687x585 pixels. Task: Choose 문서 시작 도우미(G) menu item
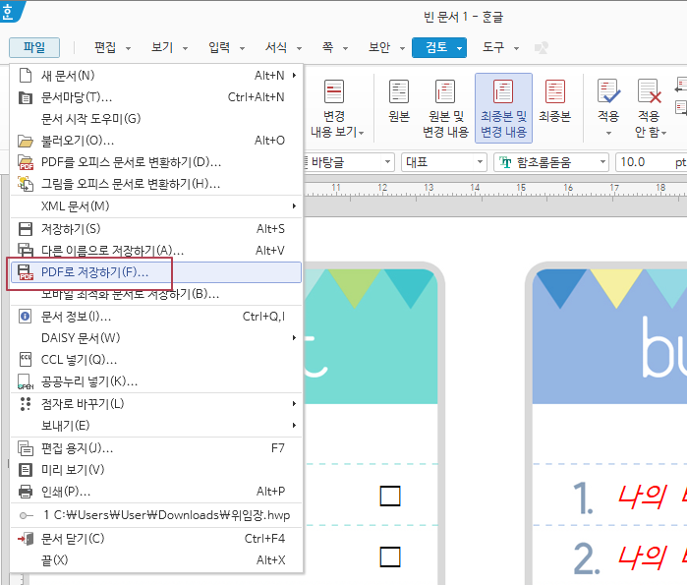[x=156, y=119]
